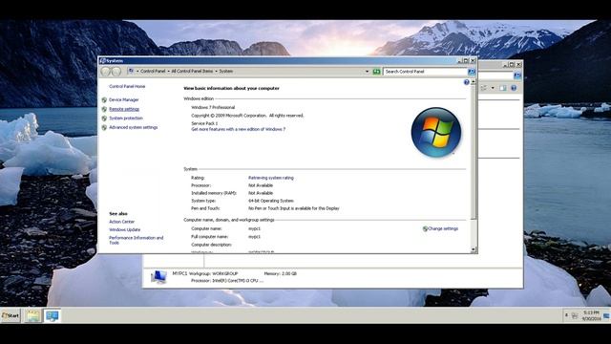The width and height of the screenshot is (611, 344).
Task: Open Action Center under See also
Action: tap(121, 222)
